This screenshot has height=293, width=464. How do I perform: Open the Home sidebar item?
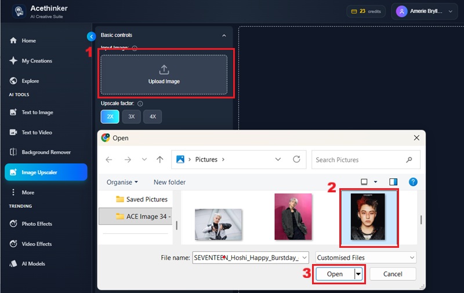pos(23,41)
